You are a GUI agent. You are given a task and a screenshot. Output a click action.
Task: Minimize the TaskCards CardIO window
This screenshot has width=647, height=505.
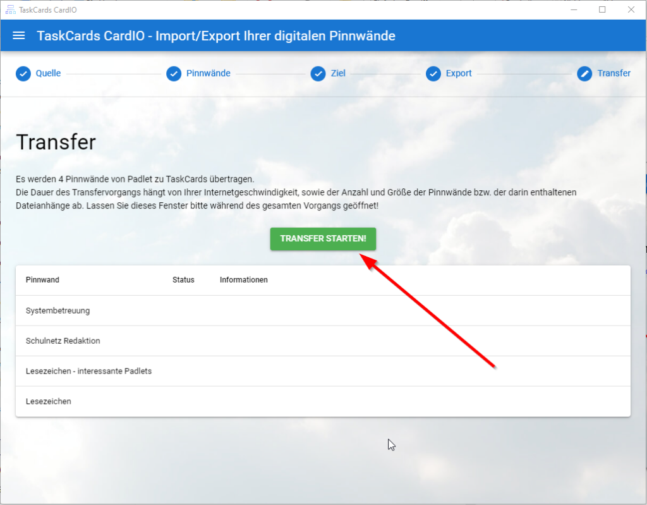(x=574, y=9)
